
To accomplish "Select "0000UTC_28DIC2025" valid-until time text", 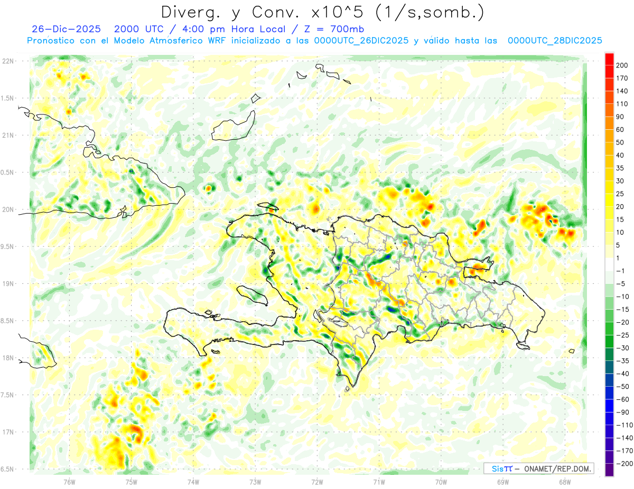I will point(555,41).
